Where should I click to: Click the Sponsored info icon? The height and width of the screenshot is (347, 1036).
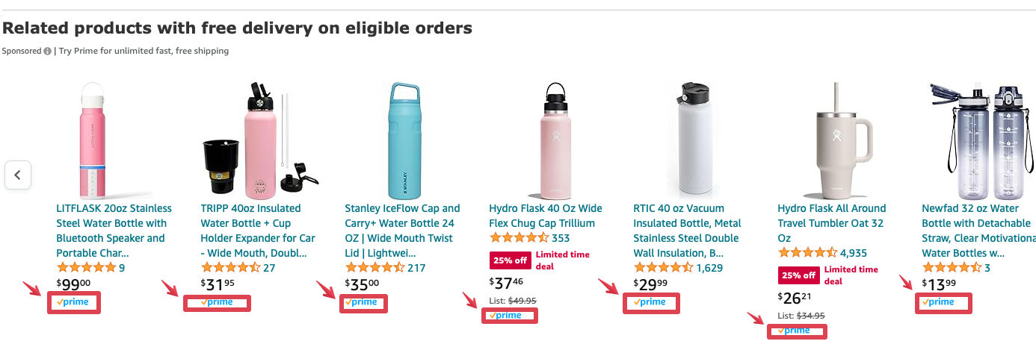click(47, 51)
